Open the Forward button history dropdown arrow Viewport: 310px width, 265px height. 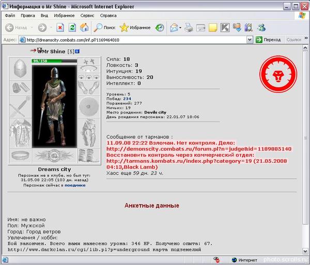point(51,28)
